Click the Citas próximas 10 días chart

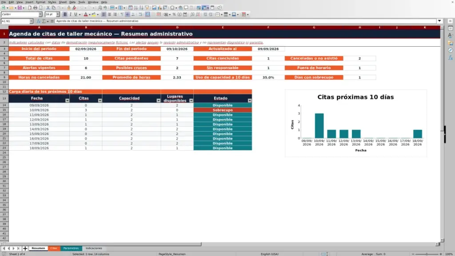click(356, 124)
